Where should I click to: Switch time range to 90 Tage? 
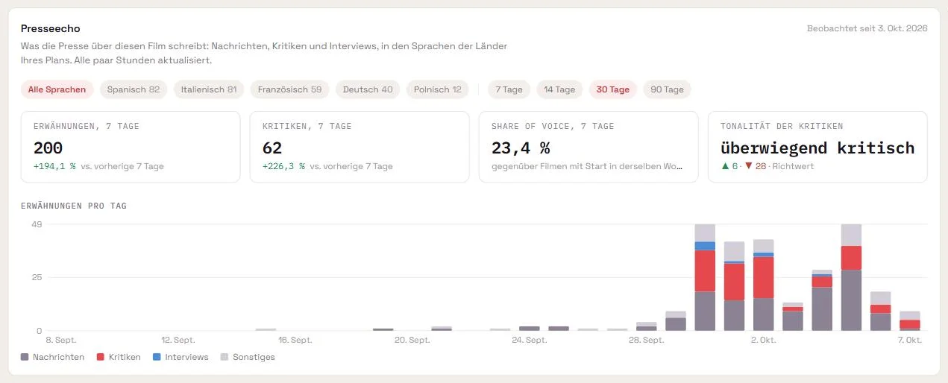[x=667, y=89]
